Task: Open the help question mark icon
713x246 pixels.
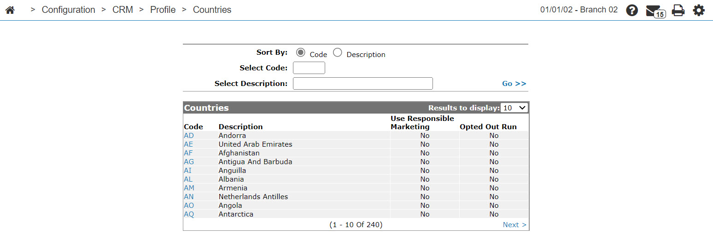Action: pyautogui.click(x=632, y=10)
